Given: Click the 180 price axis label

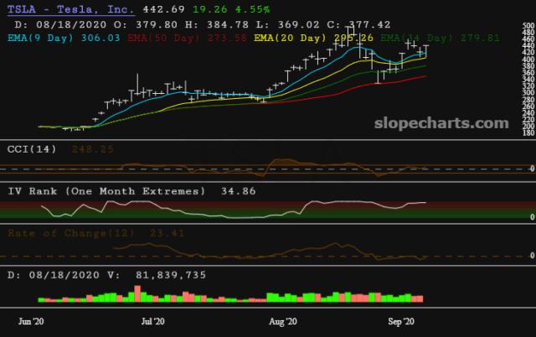Looking at the screenshot, I should 528,132.
